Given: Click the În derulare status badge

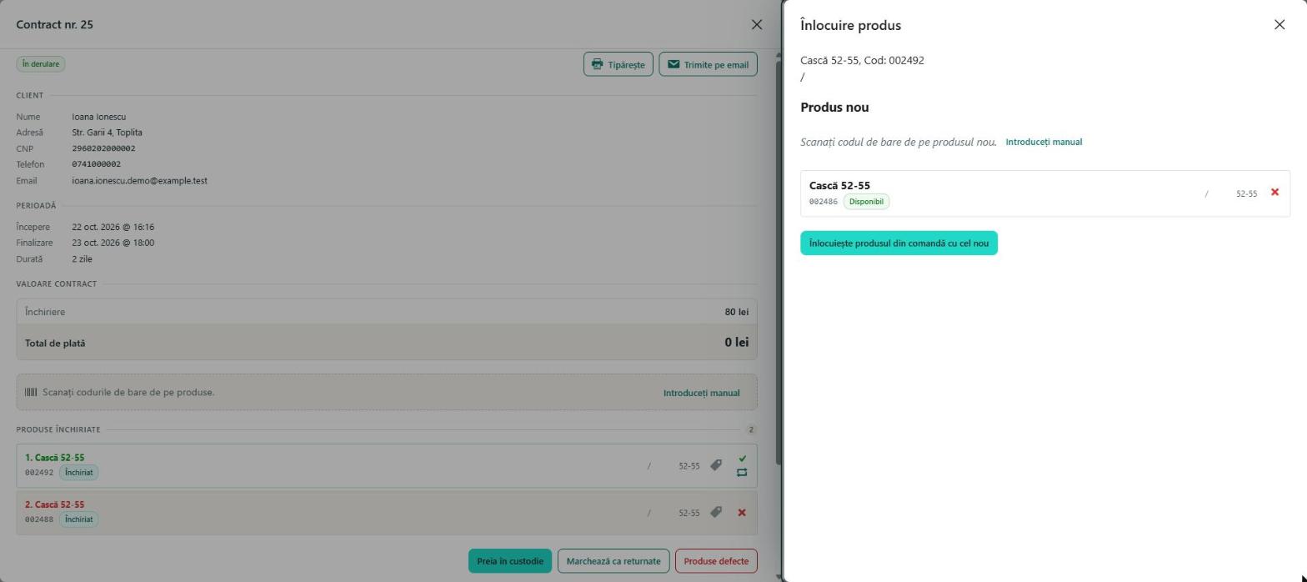Looking at the screenshot, I should pyautogui.click(x=41, y=64).
